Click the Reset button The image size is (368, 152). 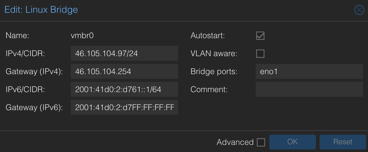tap(343, 142)
